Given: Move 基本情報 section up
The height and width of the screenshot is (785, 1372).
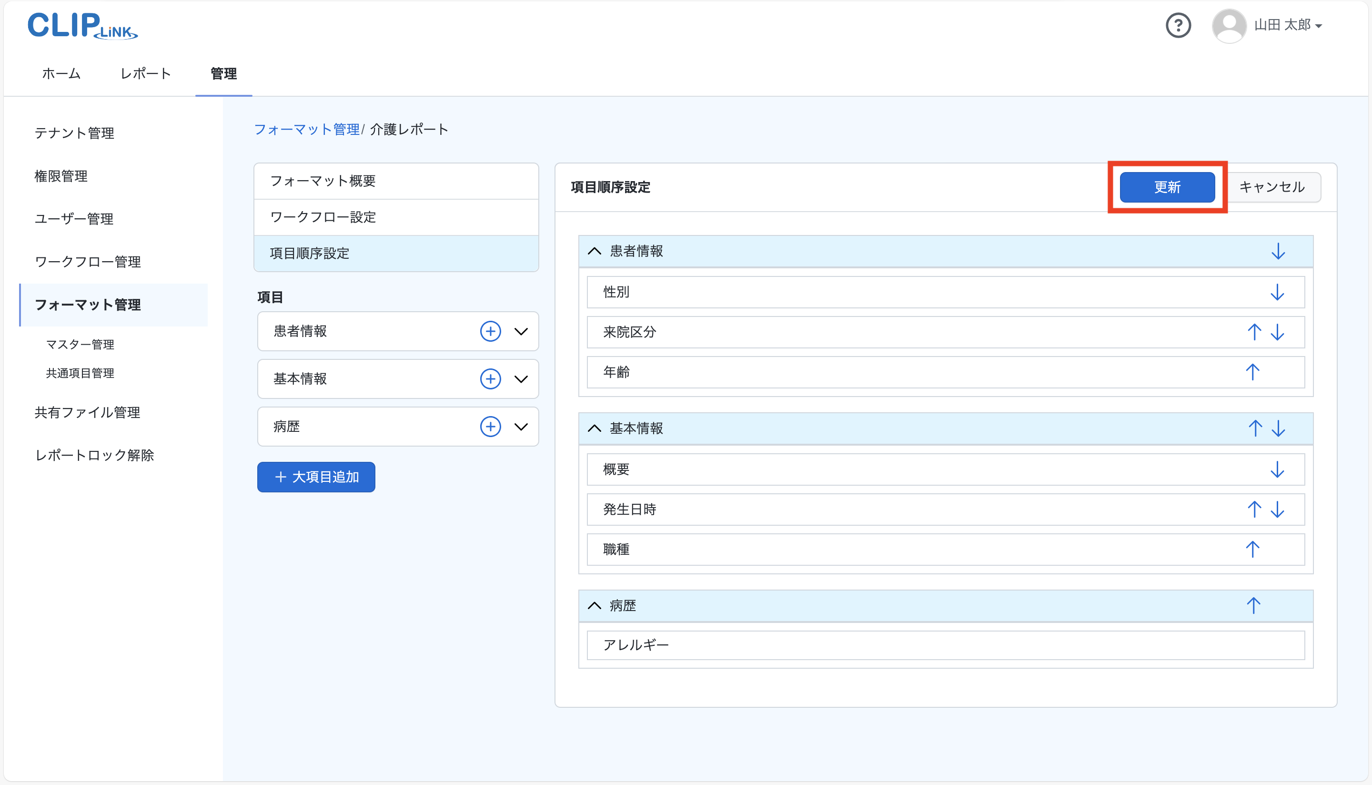Looking at the screenshot, I should click(x=1255, y=428).
